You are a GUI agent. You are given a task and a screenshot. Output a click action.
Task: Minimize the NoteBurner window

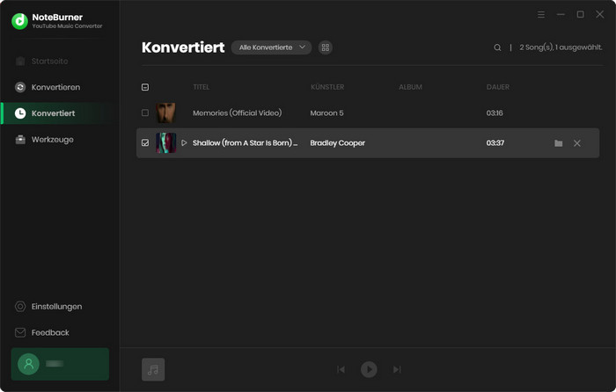pyautogui.click(x=561, y=15)
